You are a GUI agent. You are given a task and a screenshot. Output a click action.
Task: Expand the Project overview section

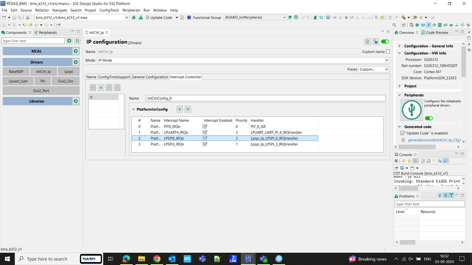(x=400, y=86)
